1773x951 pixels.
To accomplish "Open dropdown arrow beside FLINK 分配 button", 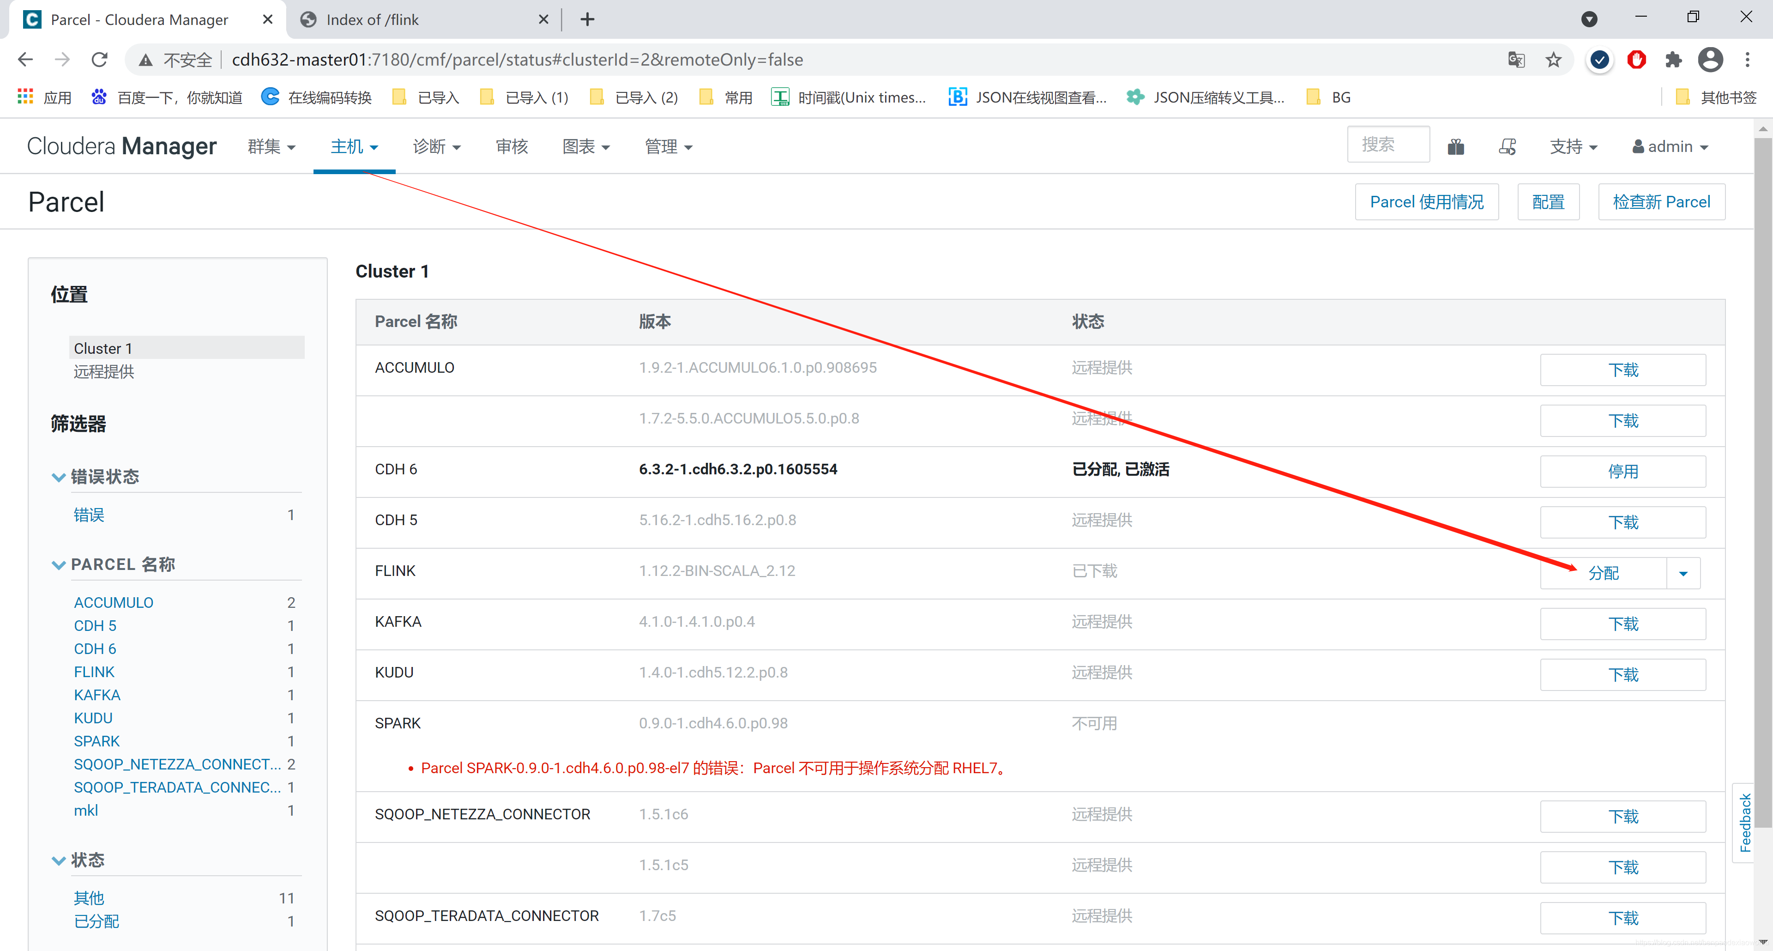I will tap(1683, 574).
